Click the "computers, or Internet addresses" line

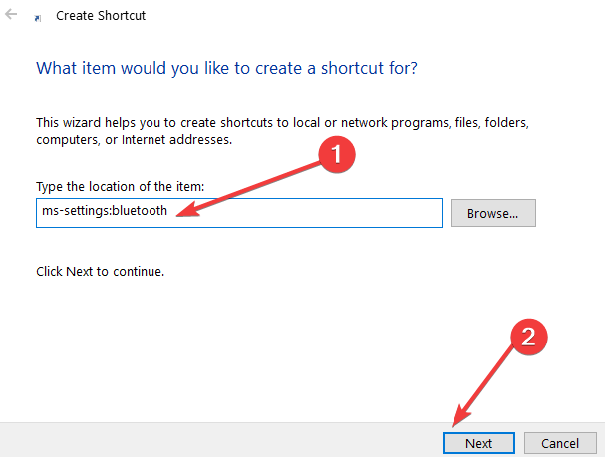tap(134, 140)
